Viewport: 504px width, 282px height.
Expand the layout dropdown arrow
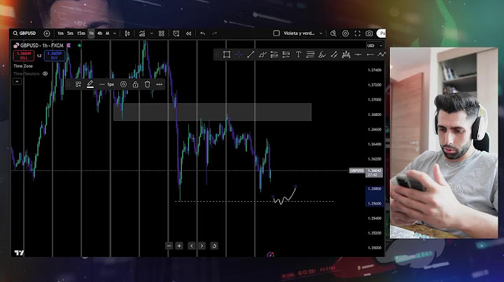[x=321, y=34]
